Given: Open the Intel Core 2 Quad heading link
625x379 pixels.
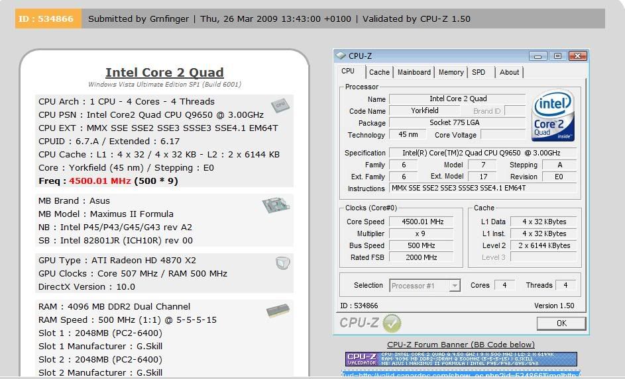Looking at the screenshot, I should (x=164, y=72).
